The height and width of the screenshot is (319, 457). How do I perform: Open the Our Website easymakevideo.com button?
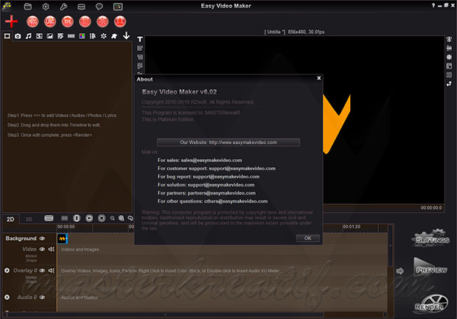click(228, 142)
